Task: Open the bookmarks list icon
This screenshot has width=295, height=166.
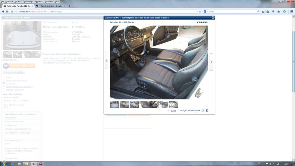Action: (268, 12)
